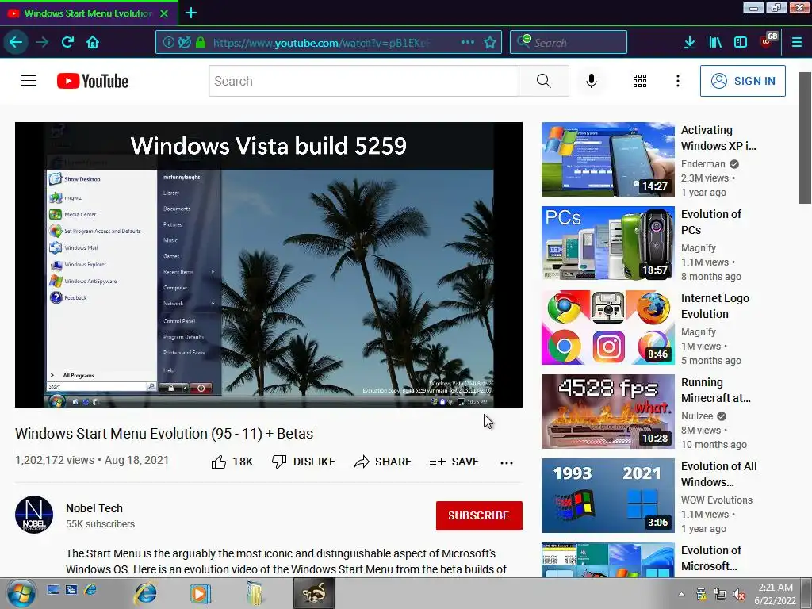Open the browser downloads arrow icon
This screenshot has width=812, height=609.
click(x=689, y=42)
